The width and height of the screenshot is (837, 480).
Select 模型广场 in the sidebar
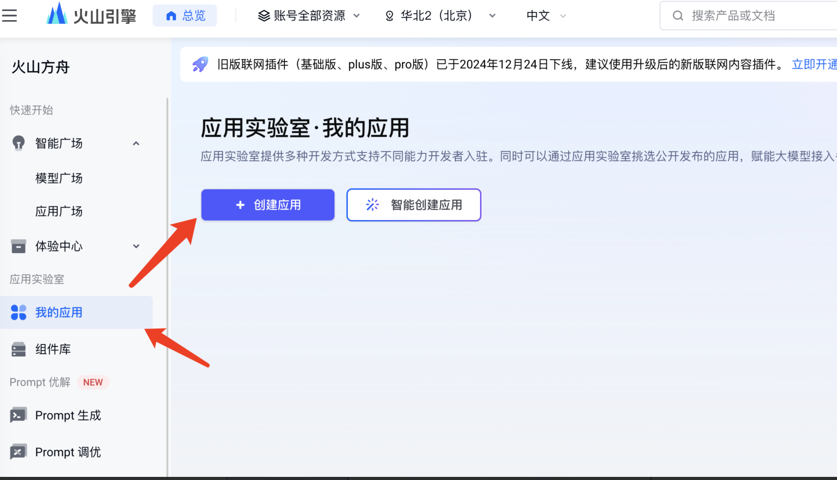[x=59, y=178]
